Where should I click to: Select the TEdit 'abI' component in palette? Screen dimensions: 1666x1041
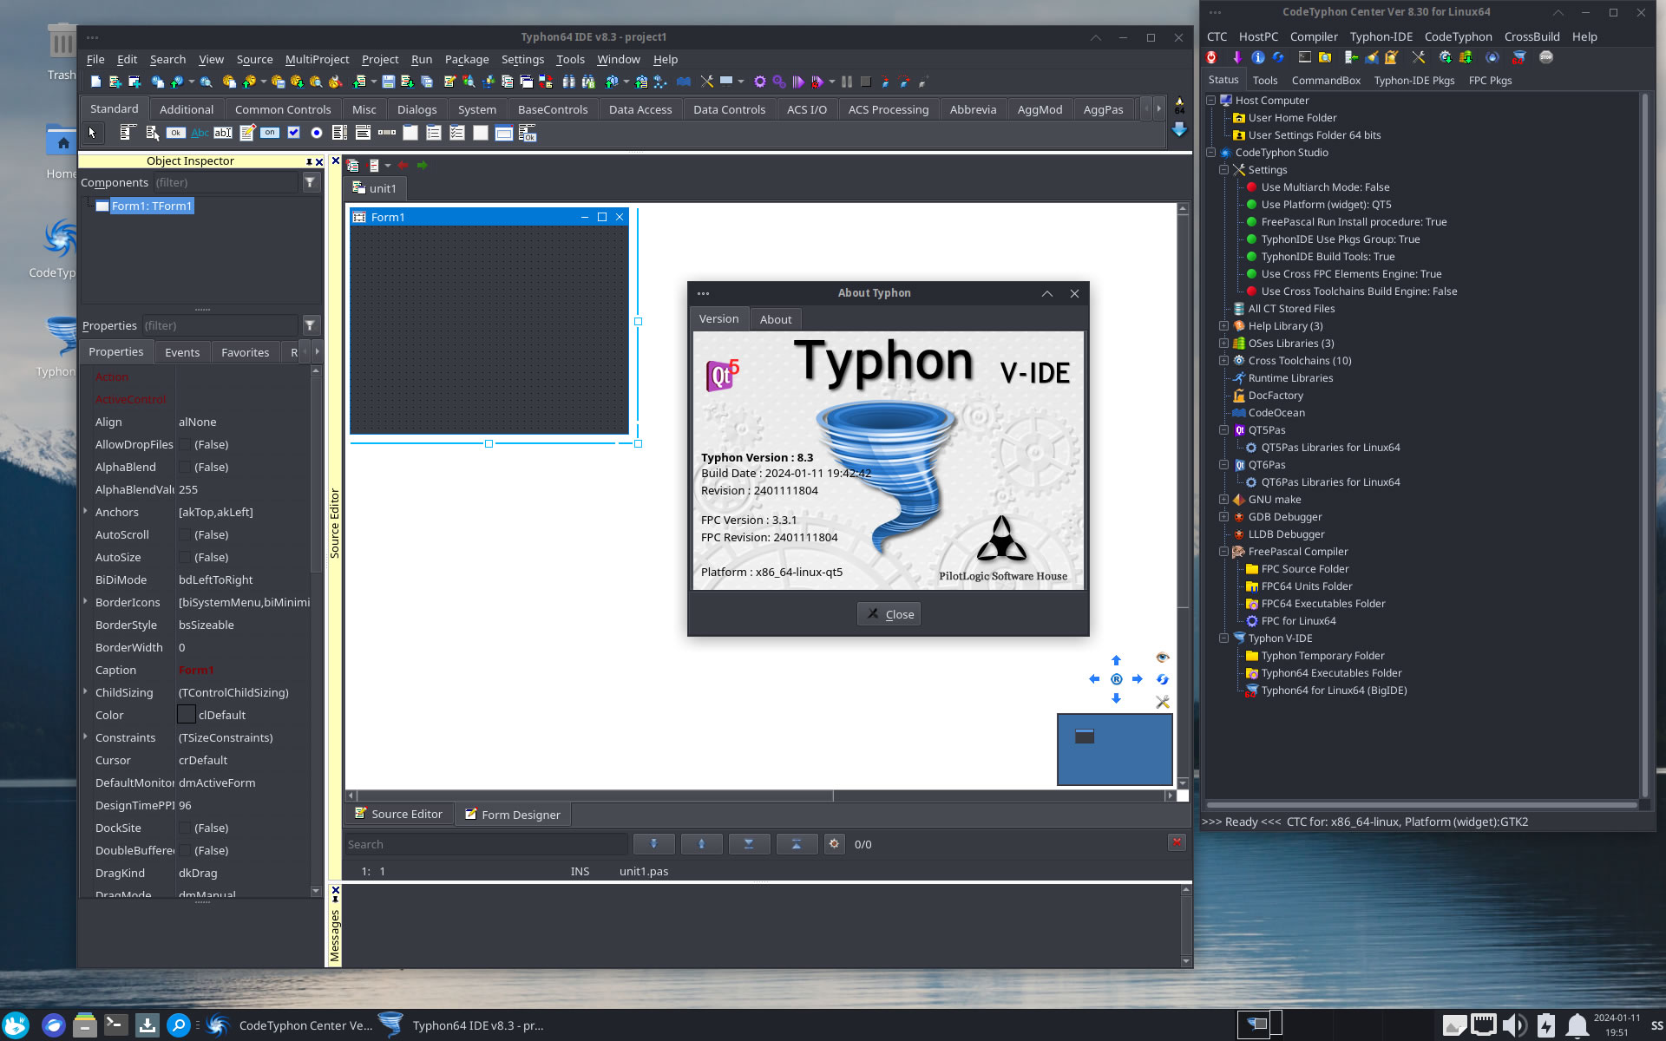click(x=223, y=133)
